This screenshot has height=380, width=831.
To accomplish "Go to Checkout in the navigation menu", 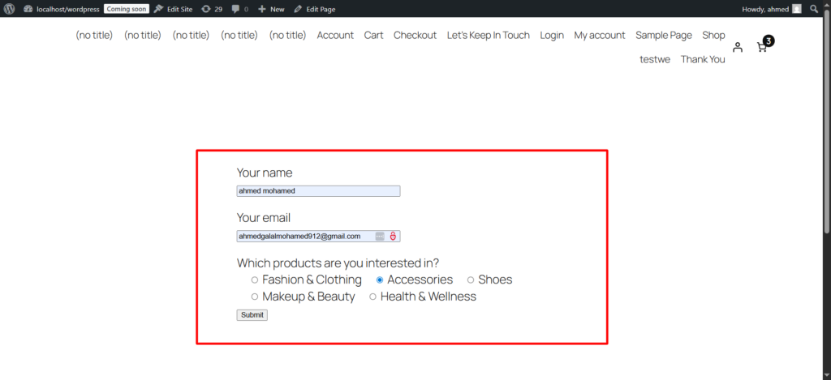I will (x=415, y=35).
